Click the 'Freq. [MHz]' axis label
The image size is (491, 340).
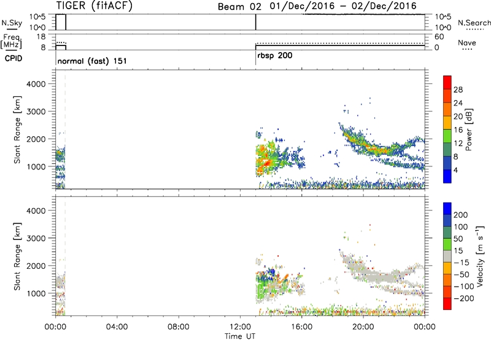[x=11, y=41]
